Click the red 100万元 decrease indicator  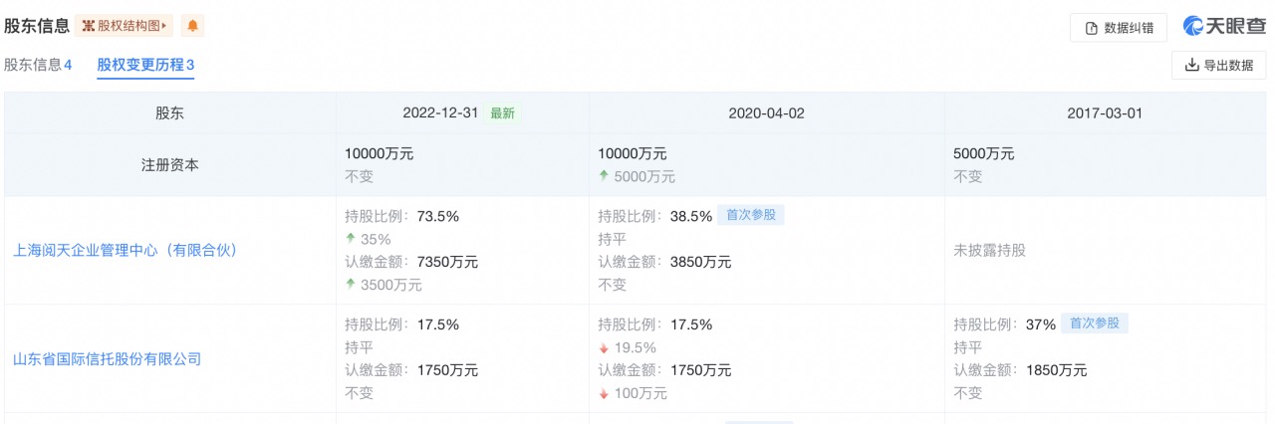(633, 393)
